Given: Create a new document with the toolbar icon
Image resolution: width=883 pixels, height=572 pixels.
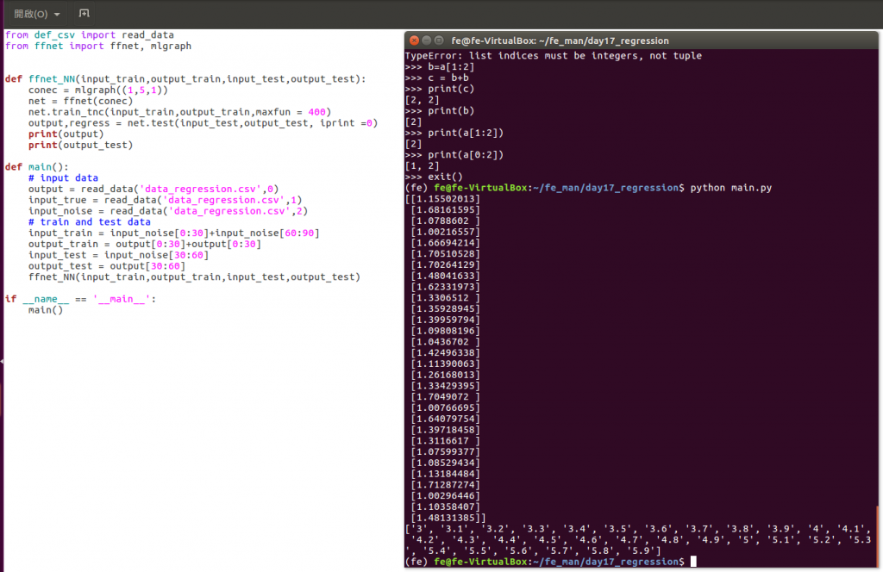Looking at the screenshot, I should (x=84, y=13).
